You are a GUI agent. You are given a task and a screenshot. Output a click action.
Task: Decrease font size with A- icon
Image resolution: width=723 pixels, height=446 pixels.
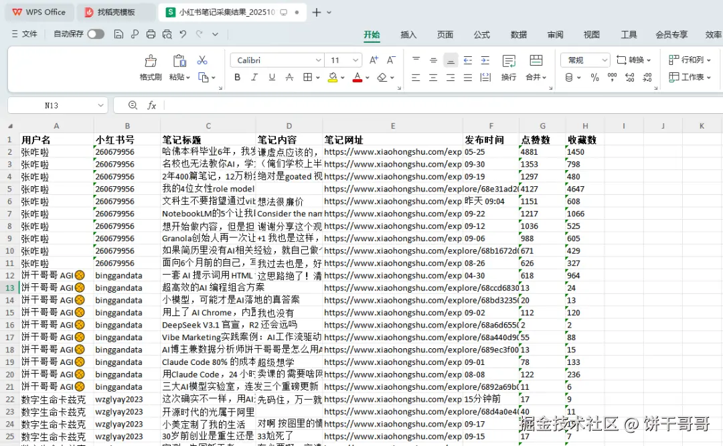tap(391, 60)
